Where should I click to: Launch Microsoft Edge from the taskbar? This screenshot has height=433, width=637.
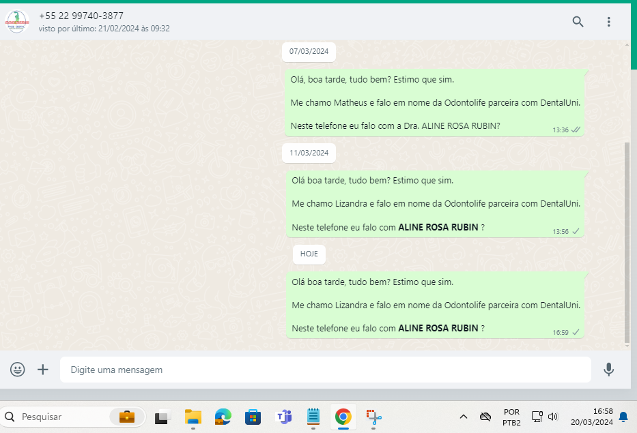coord(223,417)
